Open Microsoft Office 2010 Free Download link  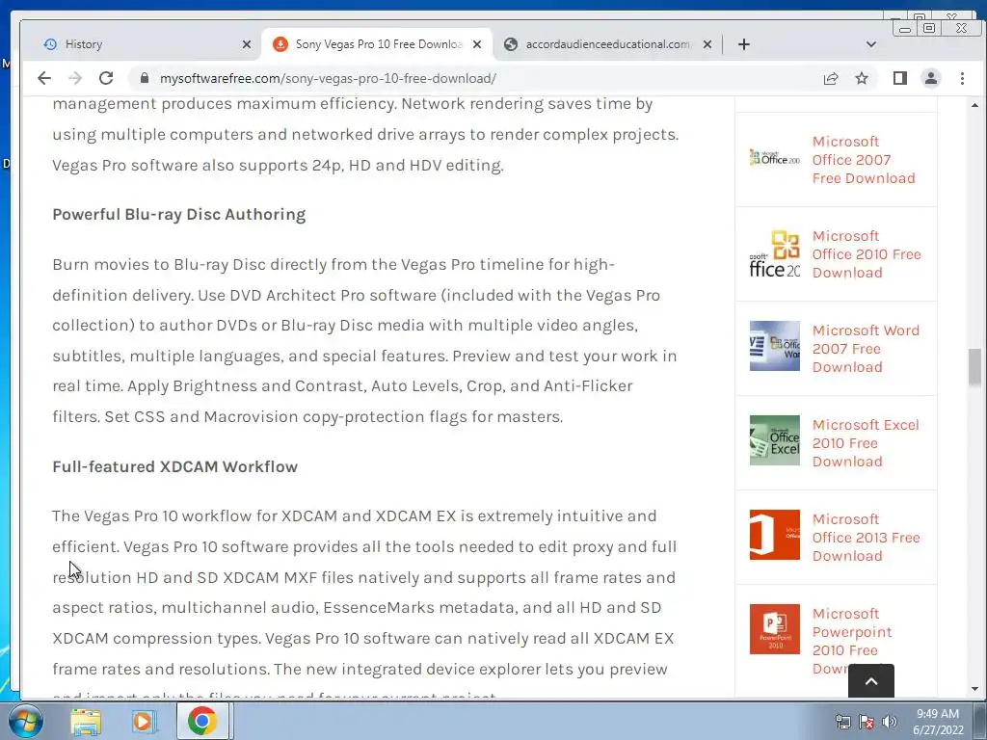tap(867, 254)
